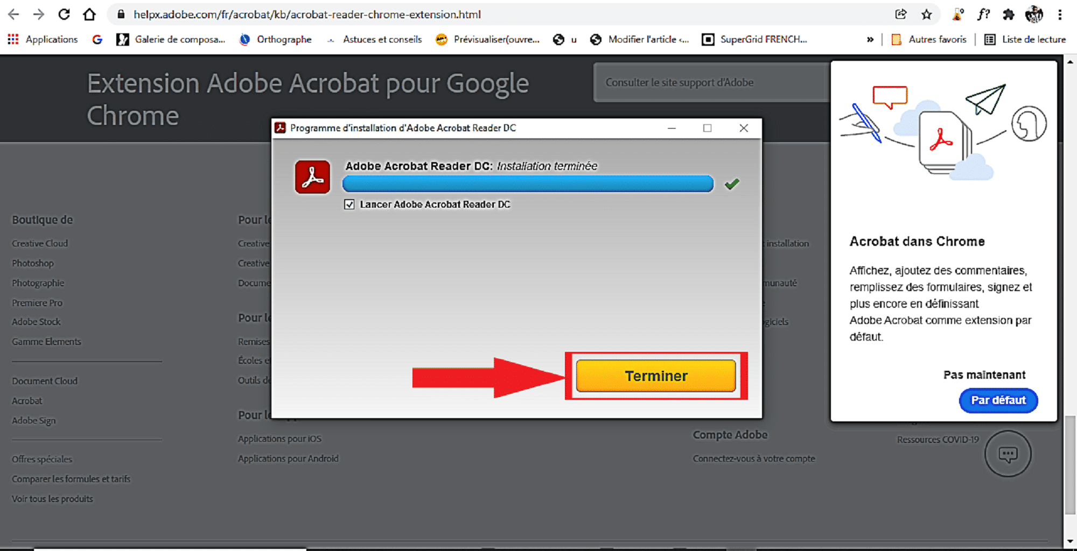
Task: Minimize the Acrobat installer window
Action: [672, 128]
